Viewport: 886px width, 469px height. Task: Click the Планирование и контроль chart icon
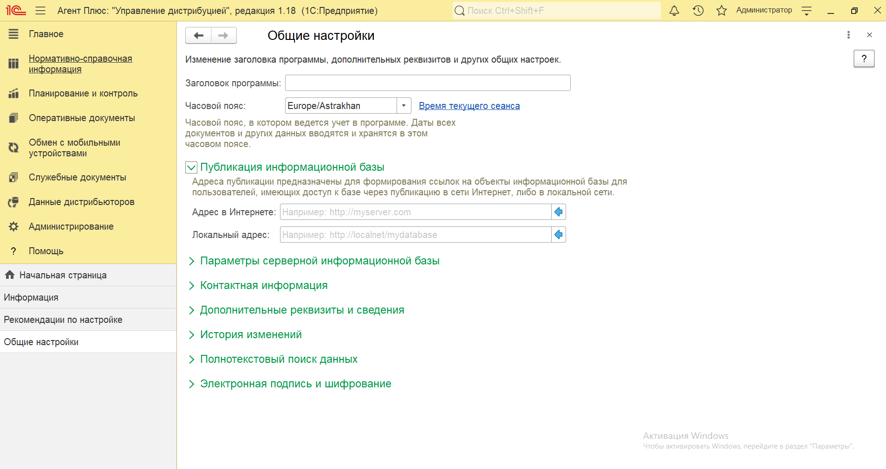click(13, 93)
